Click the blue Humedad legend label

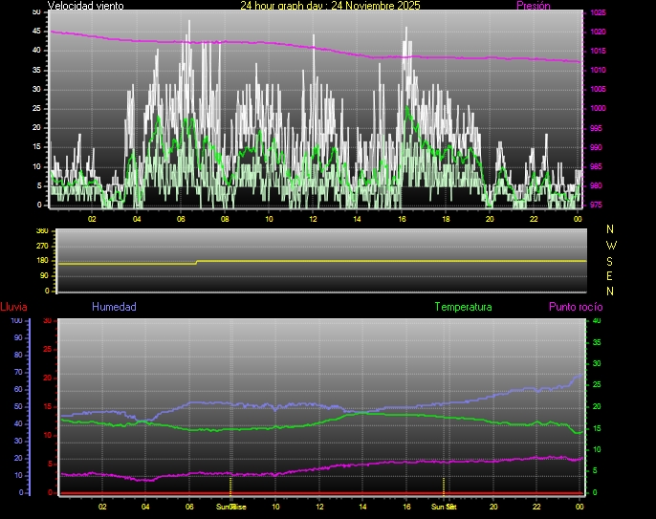click(x=114, y=307)
